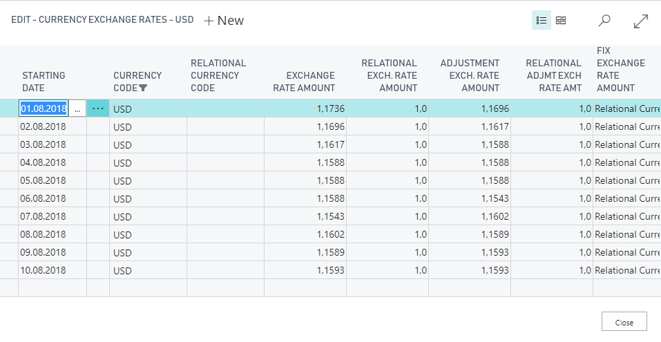Click adjustment rate 1,1696 in 01.08.2018 row
The width and height of the screenshot is (661, 342).
(470, 108)
